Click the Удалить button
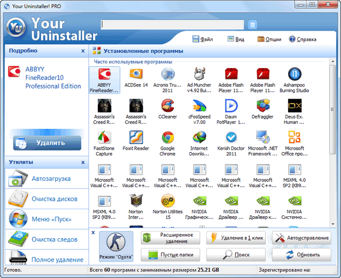This screenshot has width=341, height=278. tap(47, 142)
